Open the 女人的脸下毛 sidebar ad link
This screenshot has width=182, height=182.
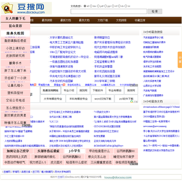(16, 19)
